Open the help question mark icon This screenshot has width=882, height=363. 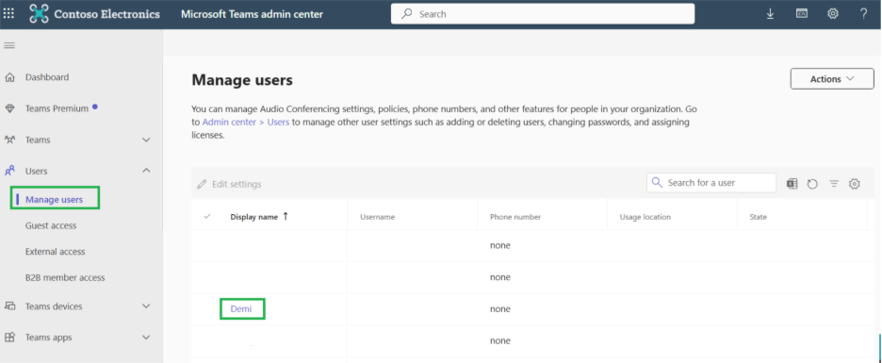point(863,14)
